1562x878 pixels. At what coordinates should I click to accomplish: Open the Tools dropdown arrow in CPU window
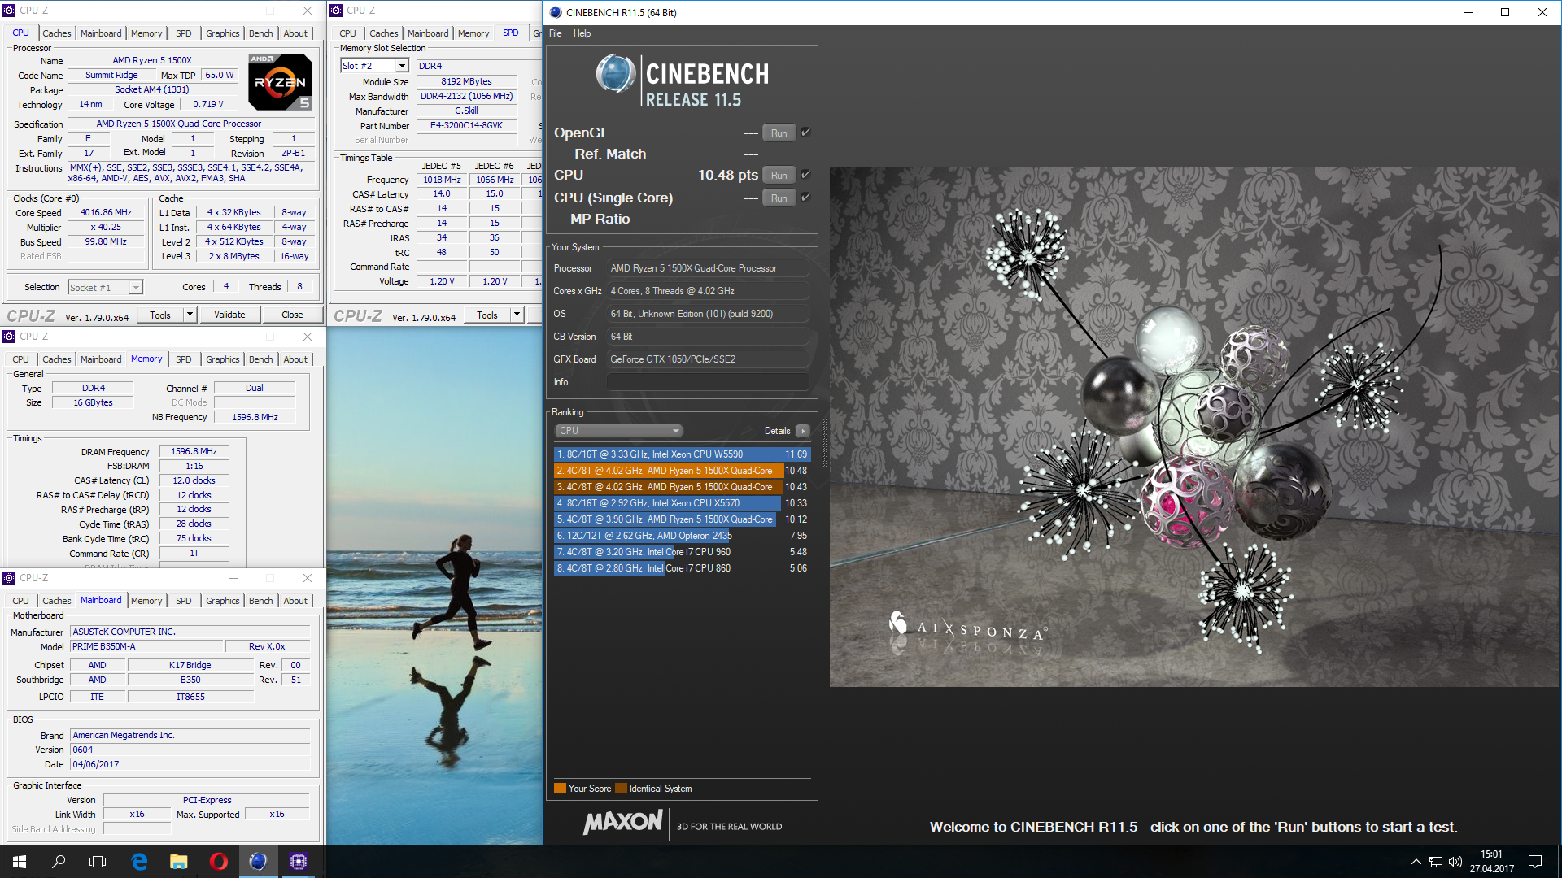point(190,315)
